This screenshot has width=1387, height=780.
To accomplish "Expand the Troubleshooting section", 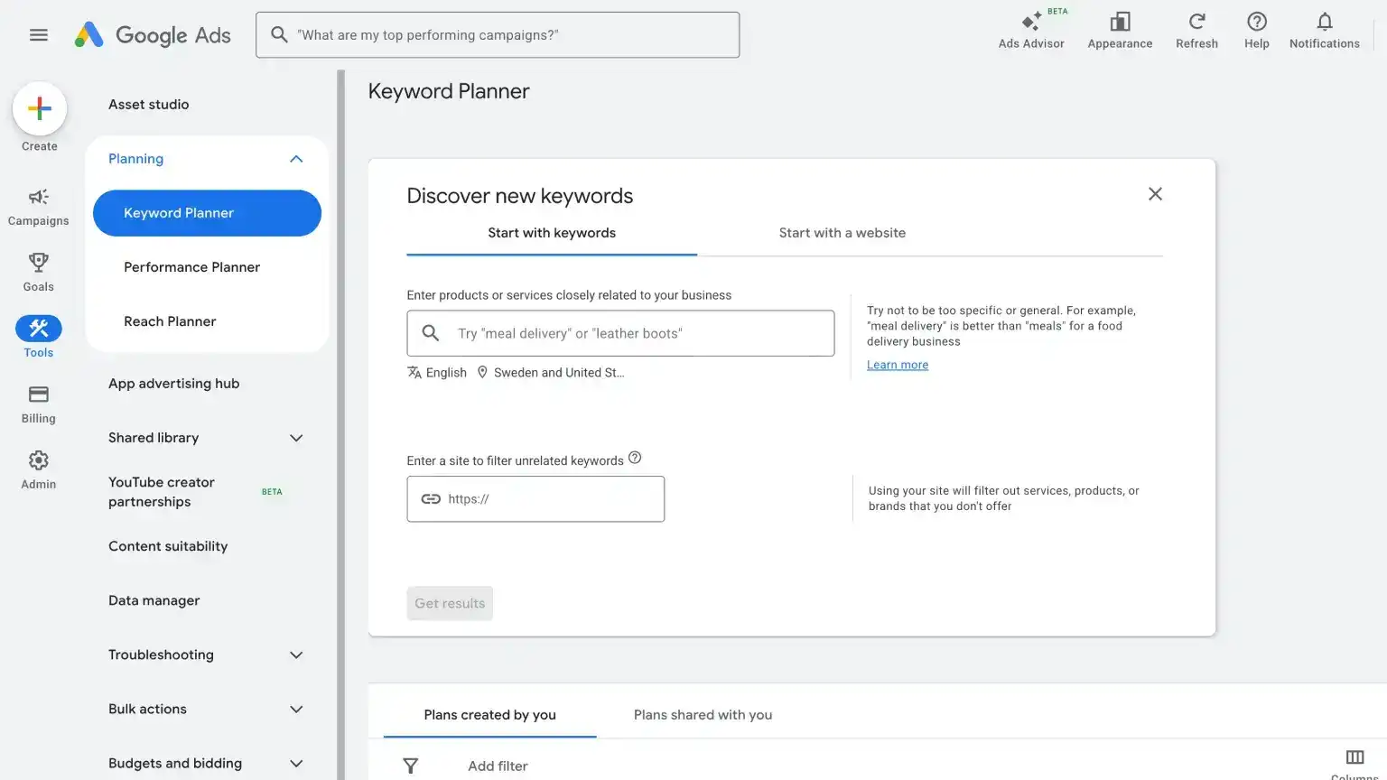I will [296, 655].
